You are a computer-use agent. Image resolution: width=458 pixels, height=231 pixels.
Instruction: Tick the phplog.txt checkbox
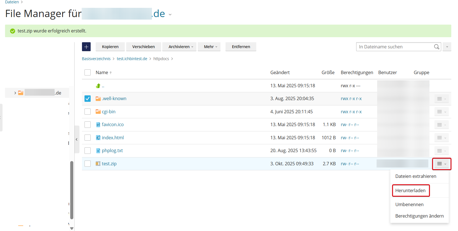tap(88, 150)
